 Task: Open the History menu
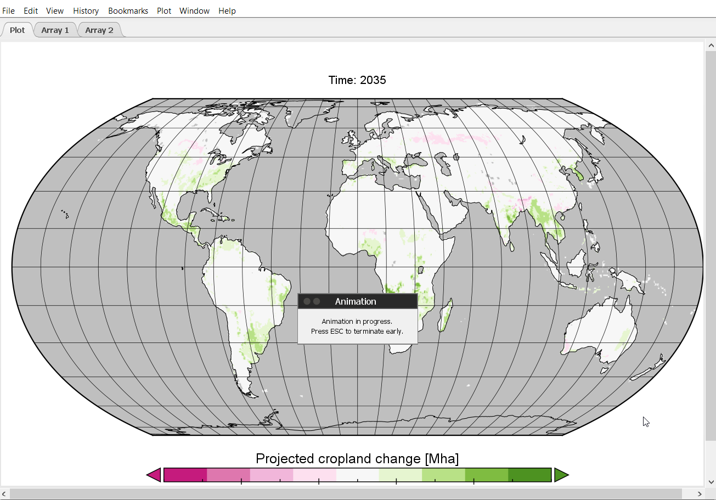coord(86,11)
